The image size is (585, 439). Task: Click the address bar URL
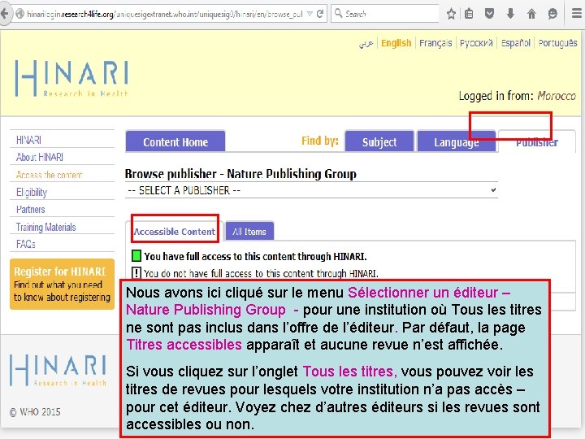[x=164, y=14]
